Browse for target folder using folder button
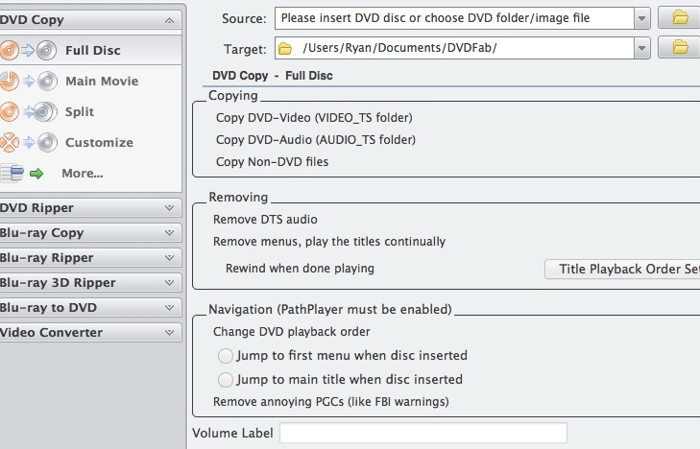 680,47
